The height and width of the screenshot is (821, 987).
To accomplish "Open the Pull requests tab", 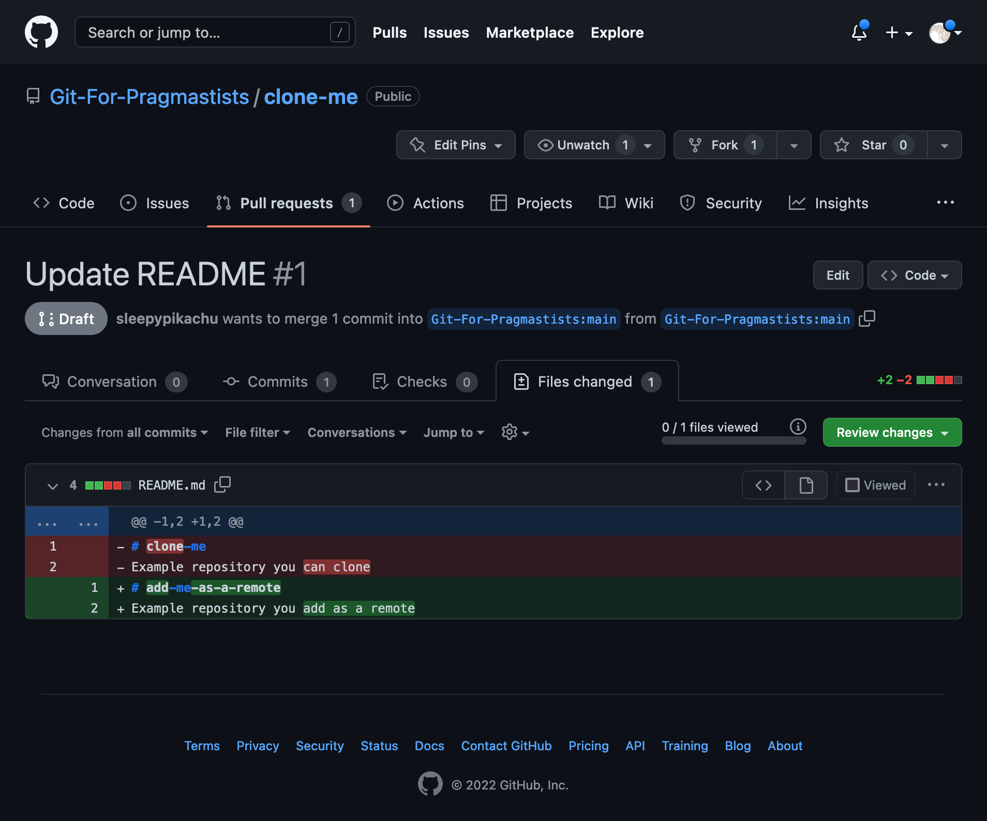I will (x=289, y=203).
